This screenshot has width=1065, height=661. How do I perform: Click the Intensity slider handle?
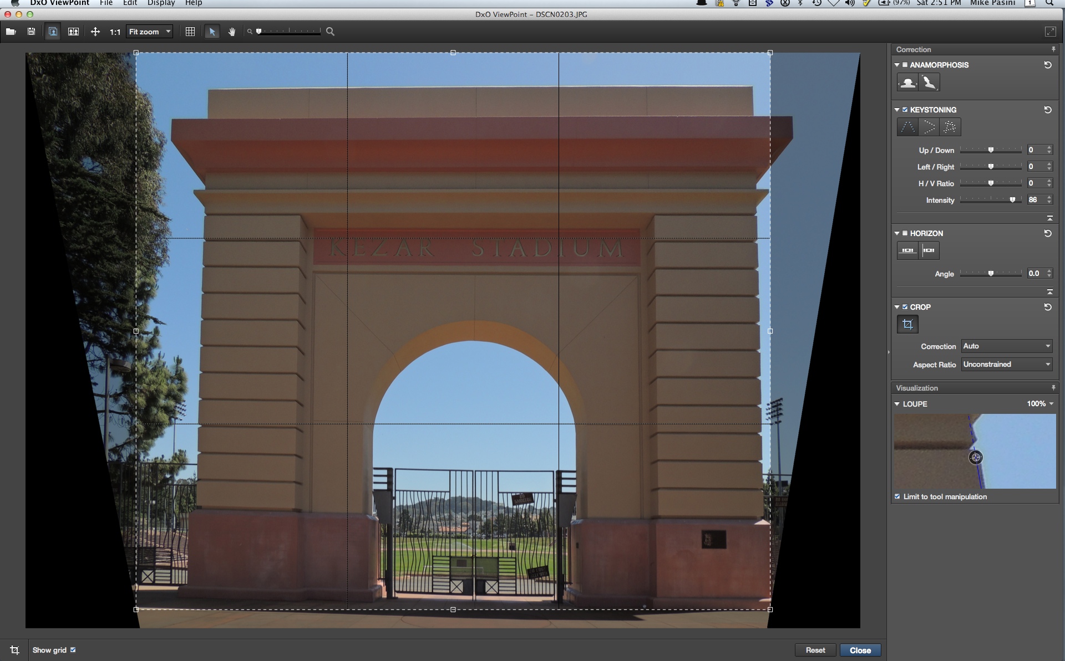coord(1012,200)
